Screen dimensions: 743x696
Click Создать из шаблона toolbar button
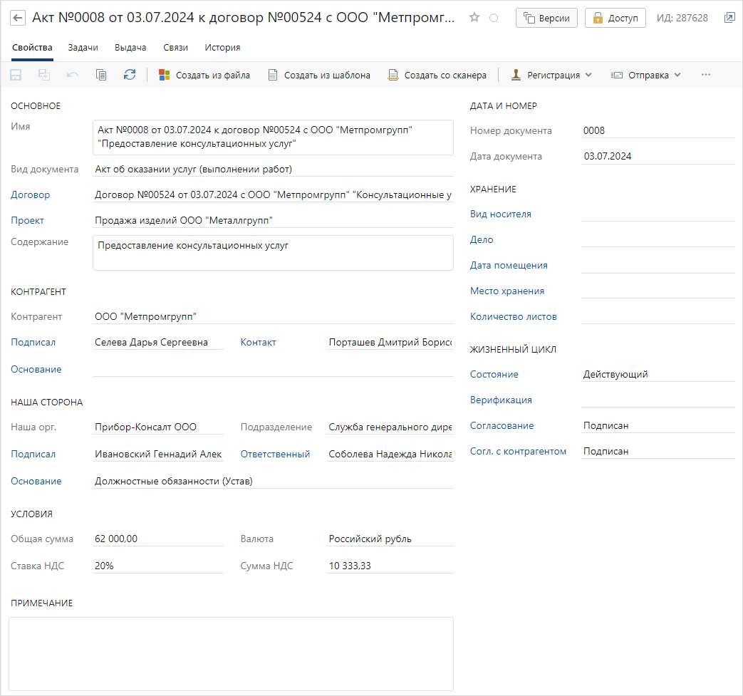(x=319, y=75)
